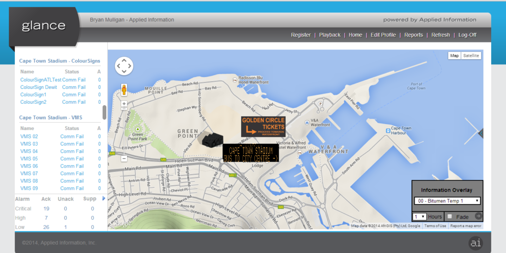Viewport: 506px width, 253px height.
Task: Open the ColourSign Dewit link
Action: tap(39, 87)
